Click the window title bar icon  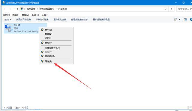4,2
